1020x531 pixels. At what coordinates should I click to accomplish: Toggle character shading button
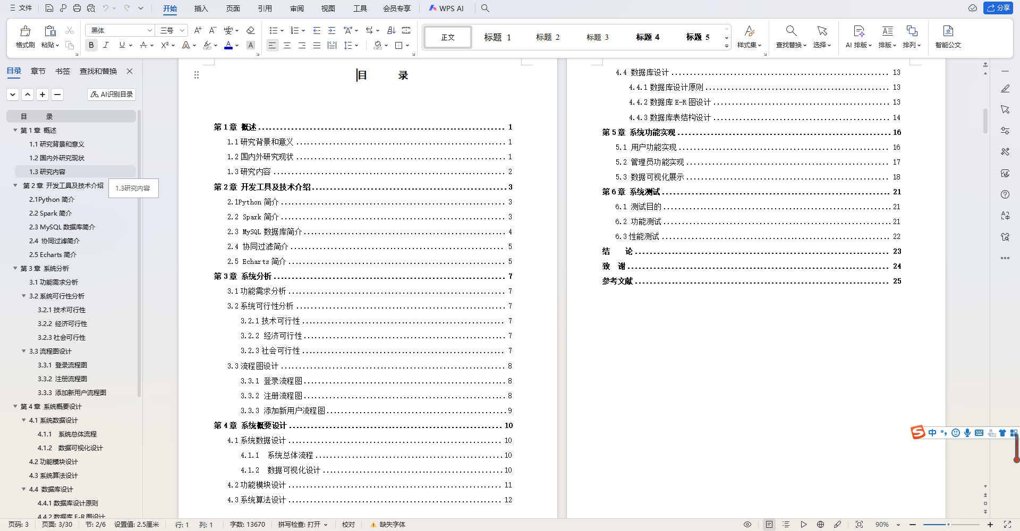[x=251, y=45]
